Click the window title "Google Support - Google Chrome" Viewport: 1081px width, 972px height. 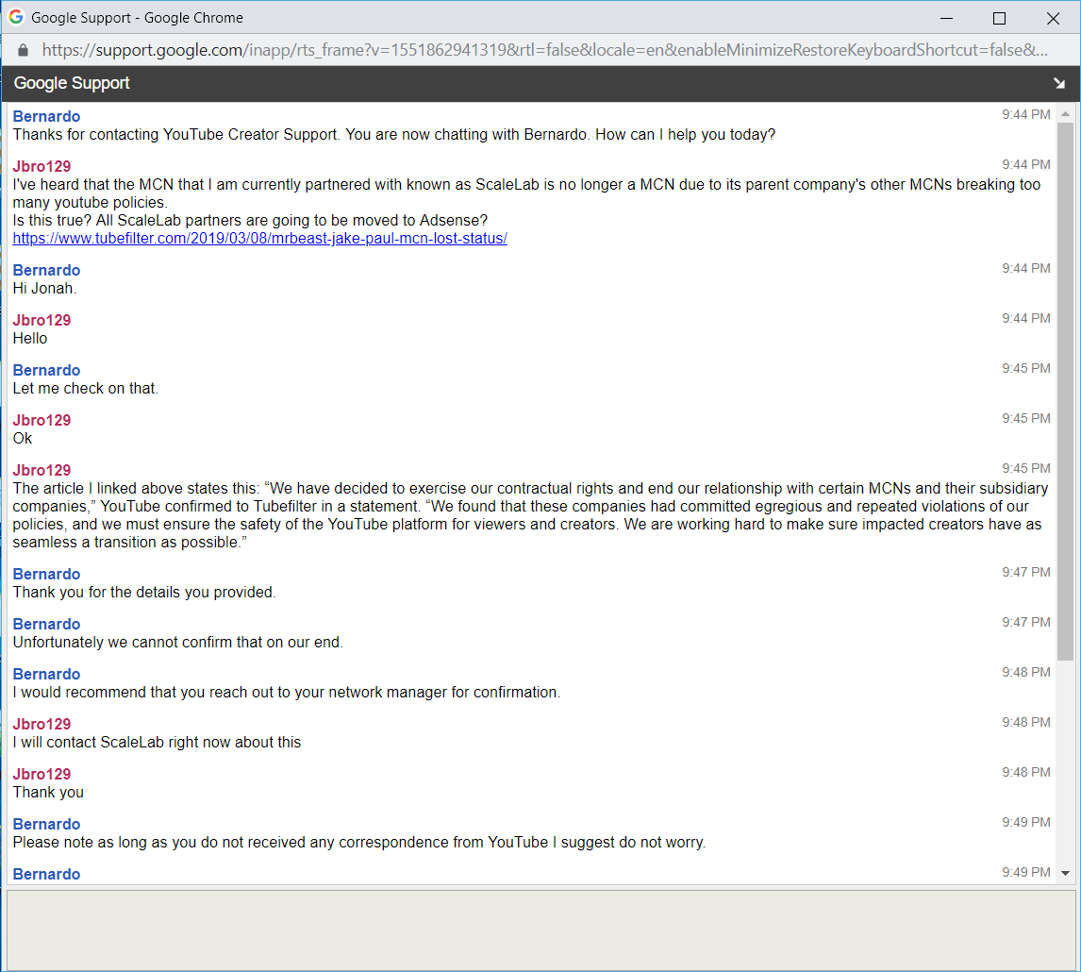pyautogui.click(x=137, y=18)
